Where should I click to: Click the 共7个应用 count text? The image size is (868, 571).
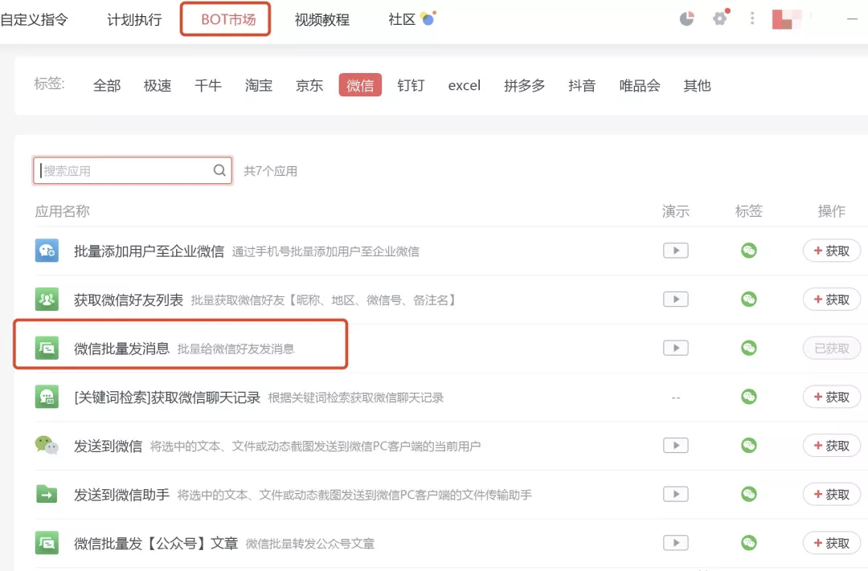(270, 171)
